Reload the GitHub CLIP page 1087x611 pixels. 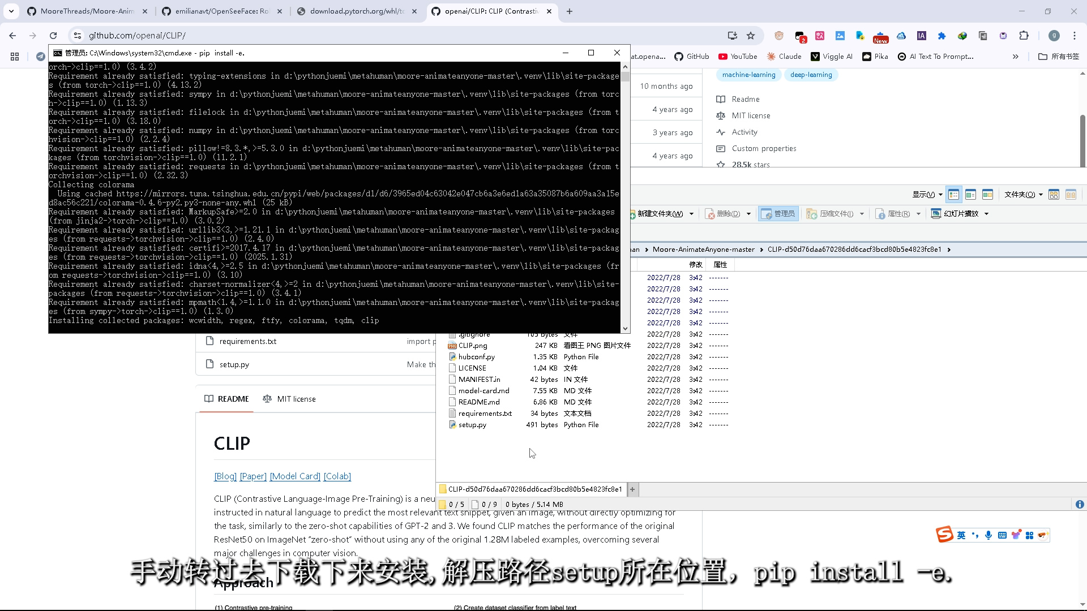(x=53, y=36)
